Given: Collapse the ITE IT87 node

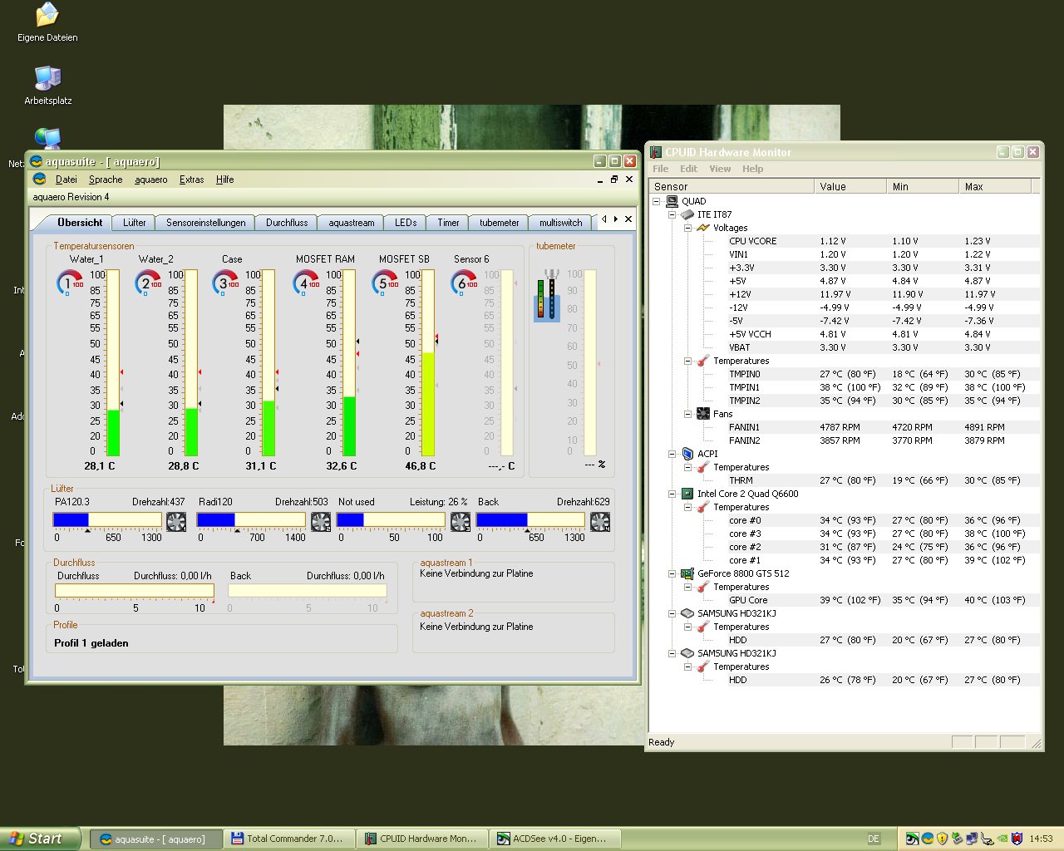Looking at the screenshot, I should [672, 214].
